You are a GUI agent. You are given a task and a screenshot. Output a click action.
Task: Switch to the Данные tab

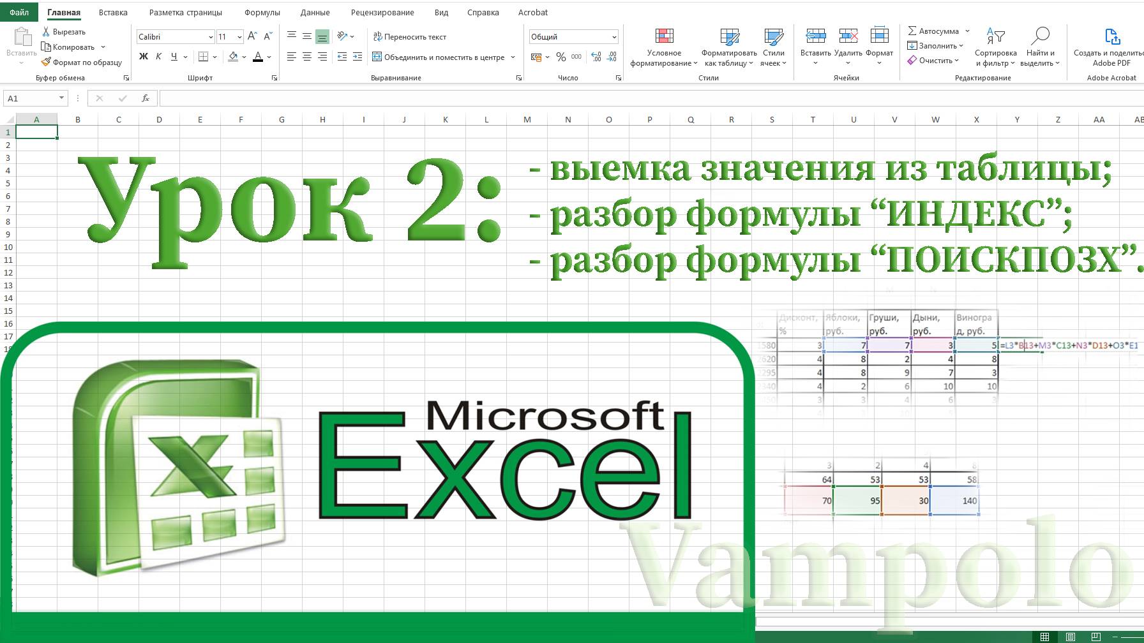point(315,12)
